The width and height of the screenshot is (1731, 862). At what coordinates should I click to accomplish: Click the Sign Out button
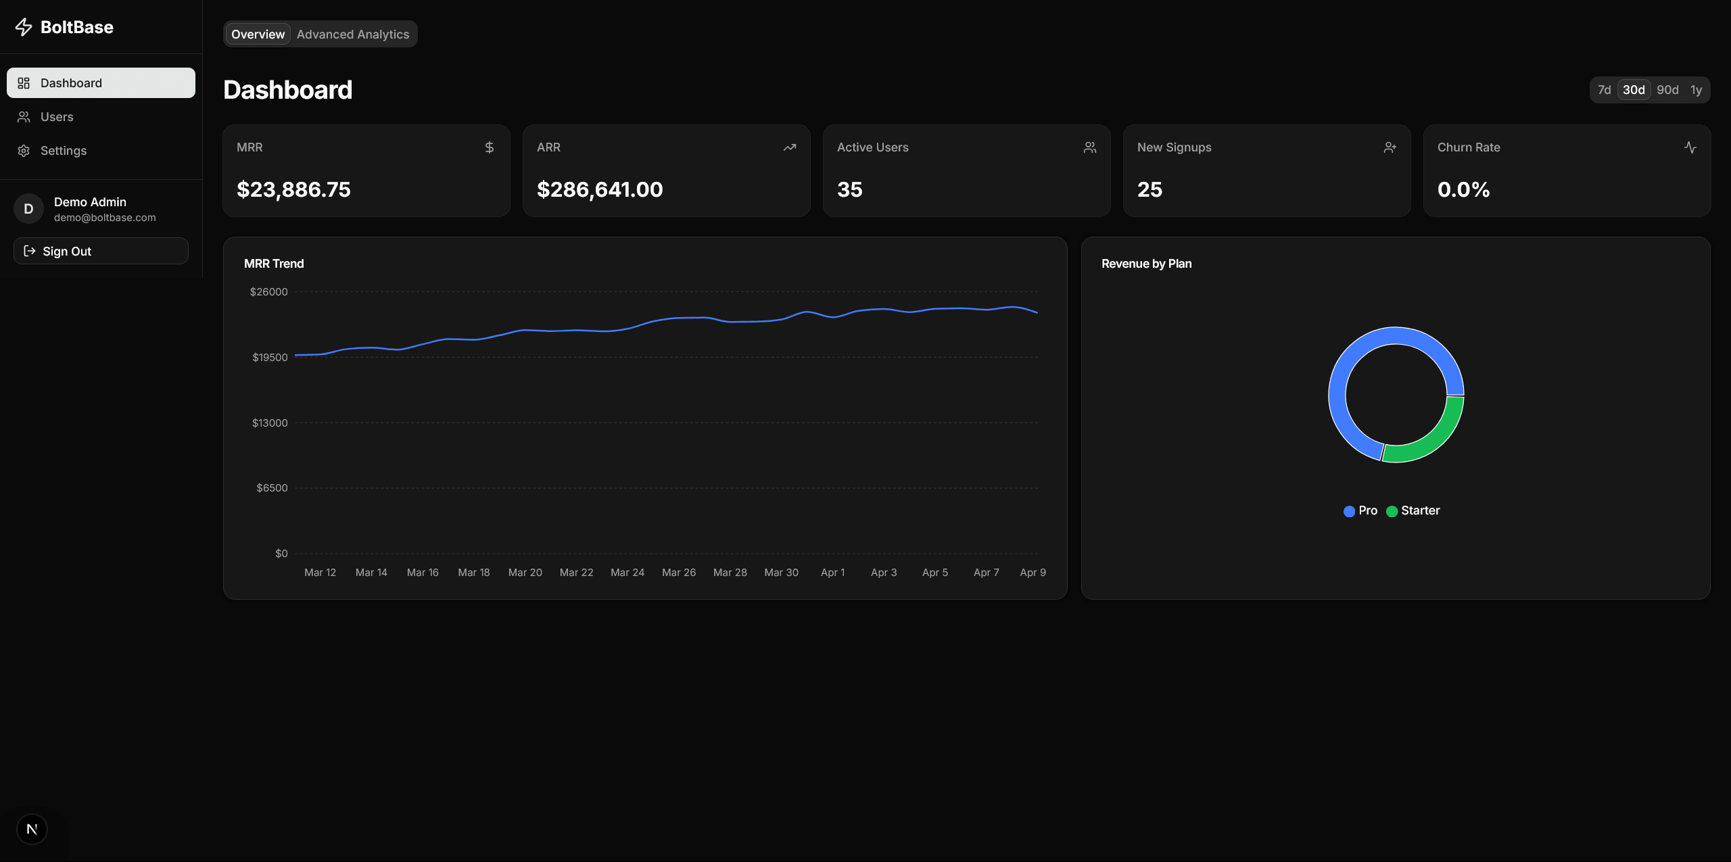click(100, 250)
